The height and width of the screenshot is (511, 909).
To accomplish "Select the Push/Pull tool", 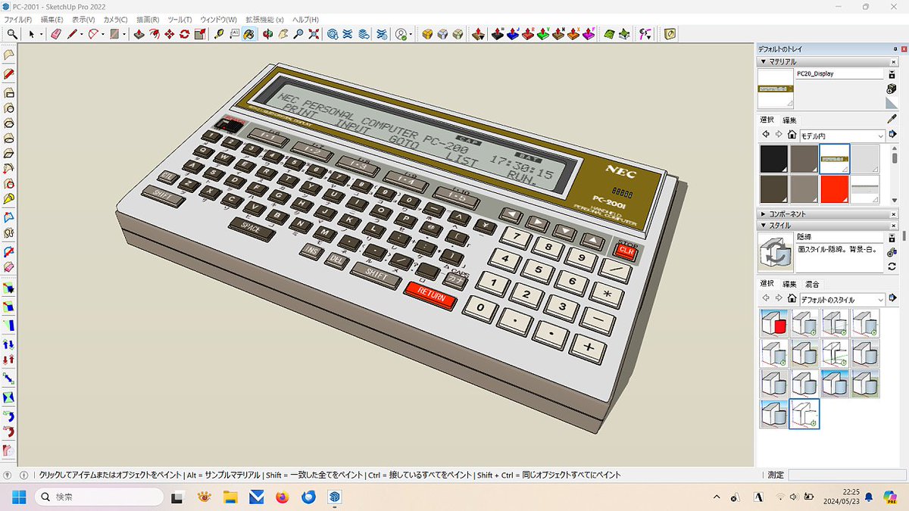I will [x=139, y=34].
